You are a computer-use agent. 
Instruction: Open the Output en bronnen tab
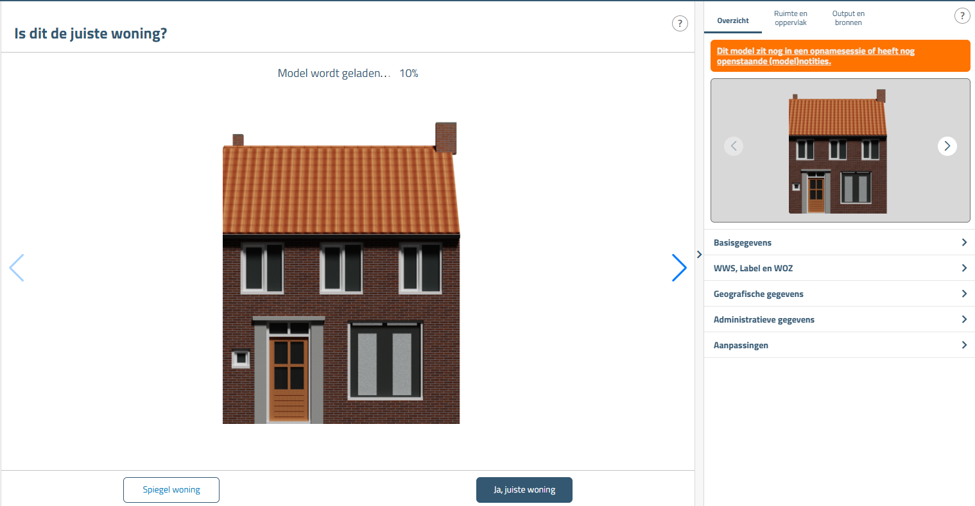click(x=848, y=17)
